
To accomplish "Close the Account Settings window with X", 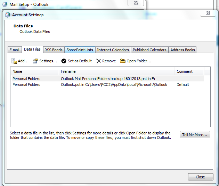I will 208,13.
